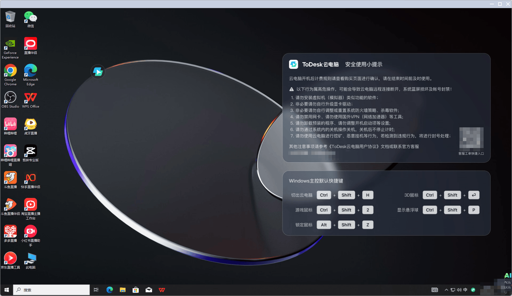Click the Z key in 锁定鼠标 shortcut
The height and width of the screenshot is (296, 512).
click(x=368, y=225)
